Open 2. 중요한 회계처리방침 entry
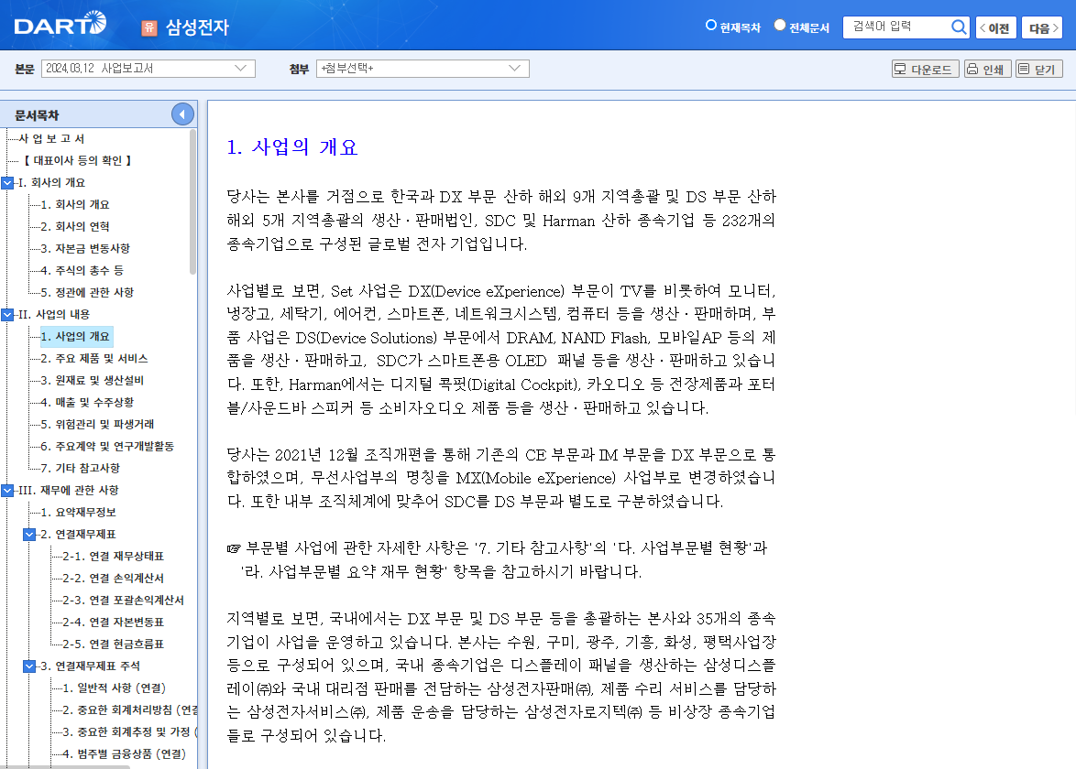1076x769 pixels. [130, 710]
